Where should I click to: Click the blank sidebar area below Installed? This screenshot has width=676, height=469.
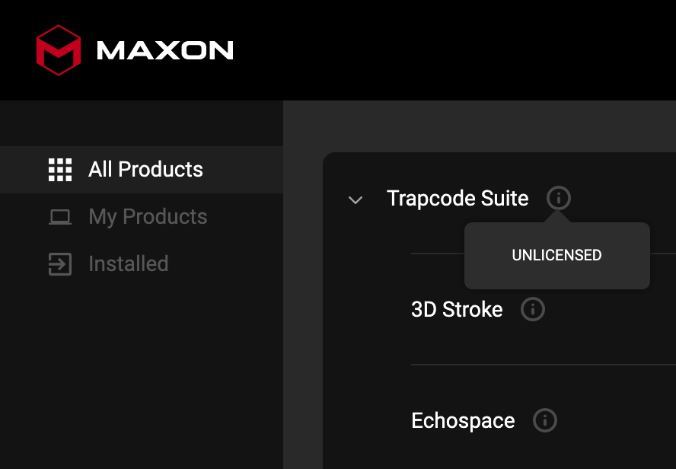[x=142, y=375]
